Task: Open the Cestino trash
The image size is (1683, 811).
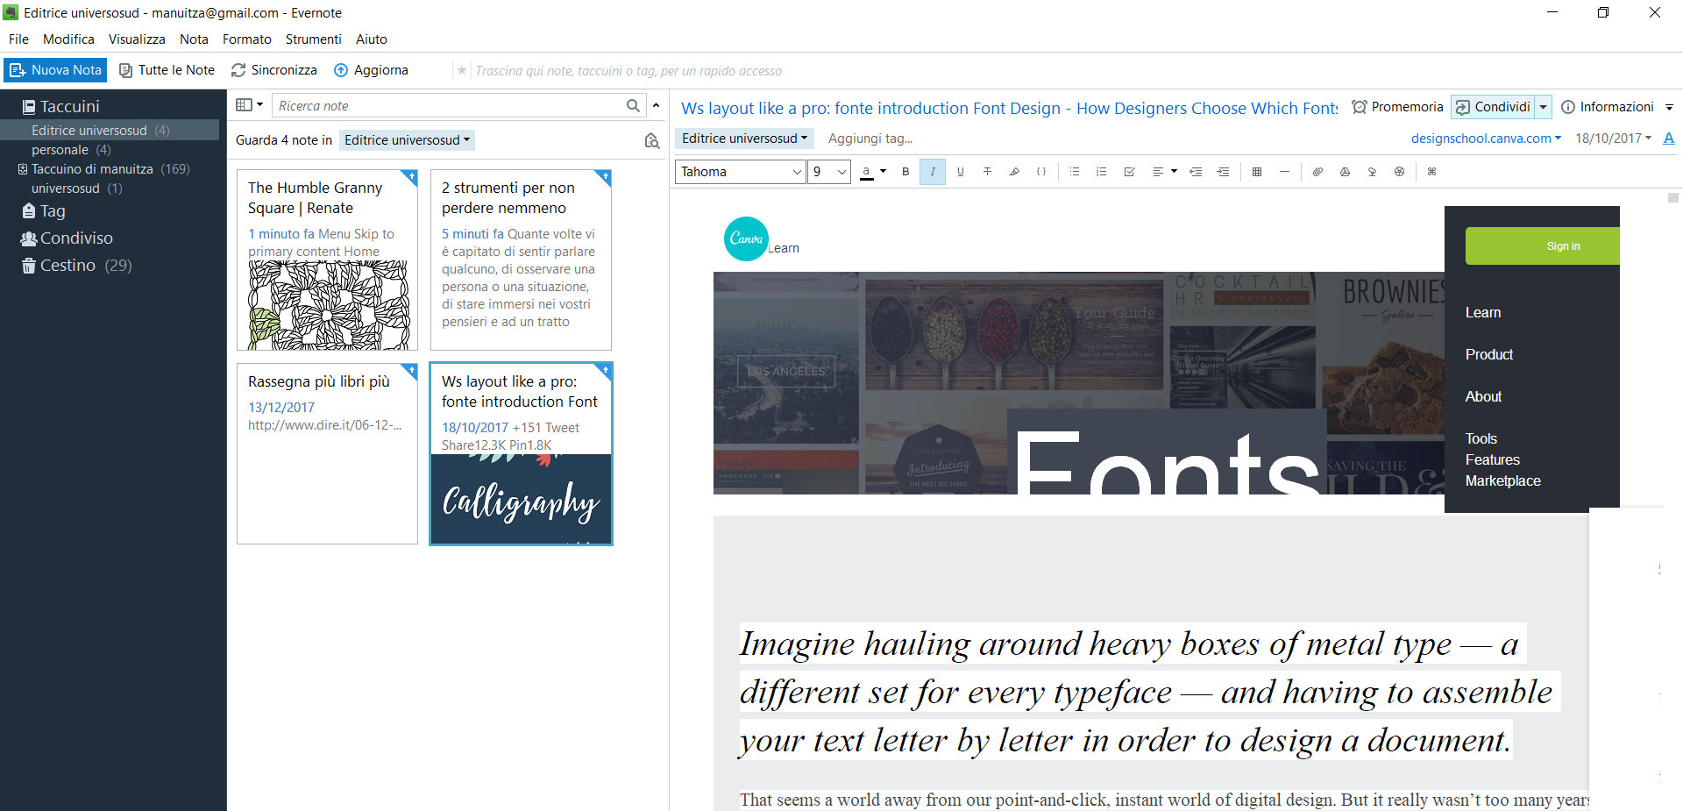Action: click(76, 266)
